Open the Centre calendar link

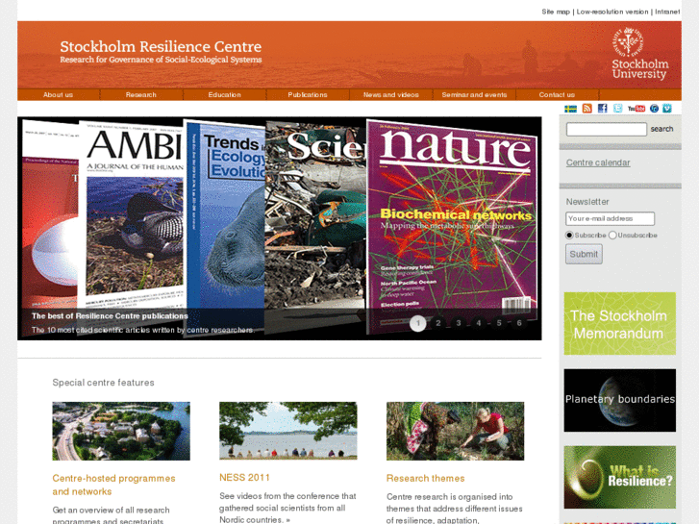click(x=598, y=162)
